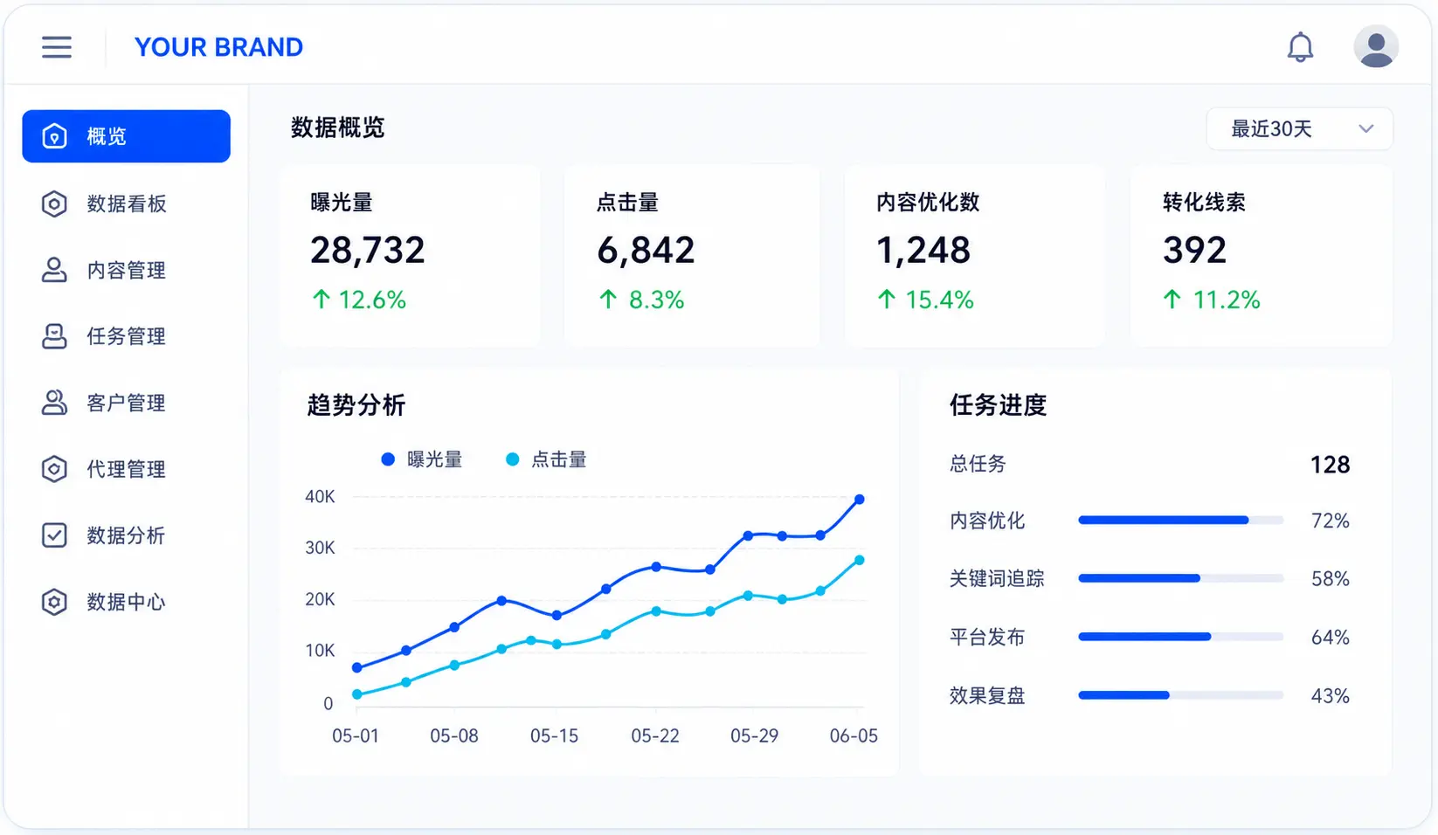Click the 总任务 count 128

pos(1331,465)
